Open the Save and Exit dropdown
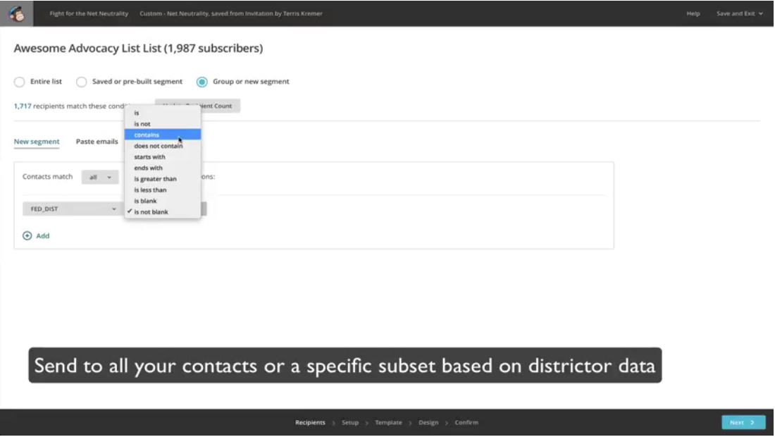The width and height of the screenshot is (775, 437). pos(740,13)
